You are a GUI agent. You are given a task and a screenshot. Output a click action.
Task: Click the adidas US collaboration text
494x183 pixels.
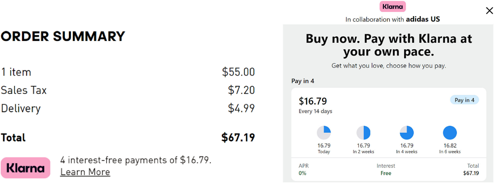(x=423, y=19)
